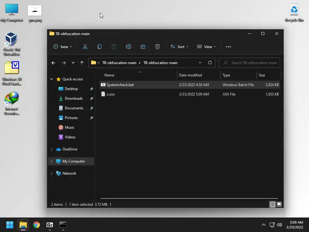Expand the address bar history dropdown
This screenshot has width=309, height=232.
point(200,63)
